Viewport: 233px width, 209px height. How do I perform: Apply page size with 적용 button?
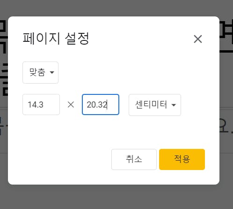(x=182, y=159)
